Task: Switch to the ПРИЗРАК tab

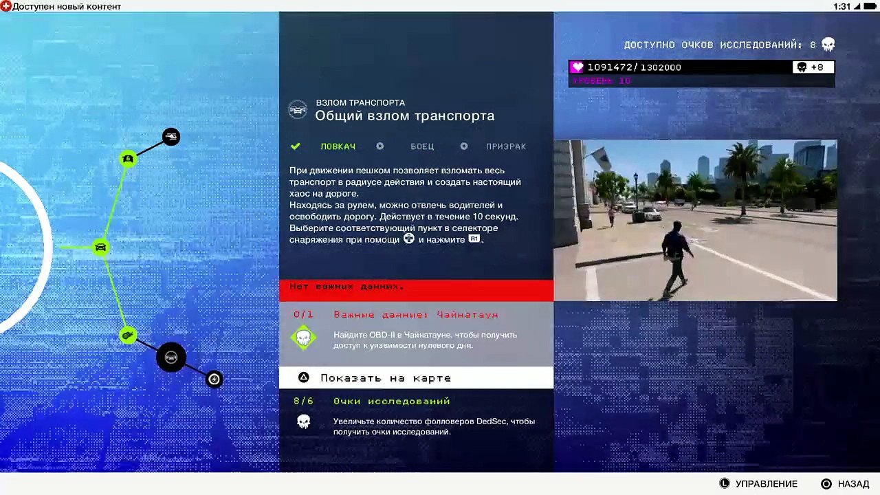Action: [506, 146]
